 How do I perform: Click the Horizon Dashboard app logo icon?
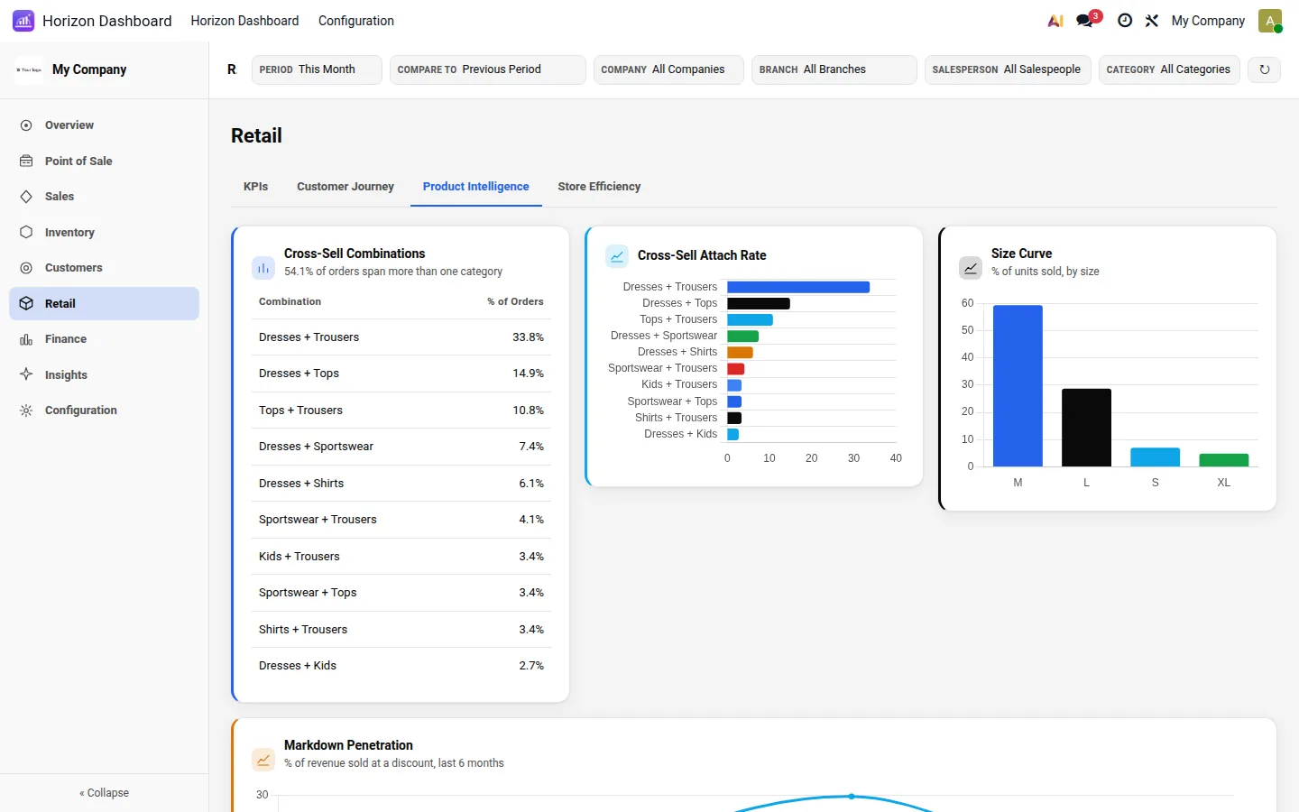[23, 21]
